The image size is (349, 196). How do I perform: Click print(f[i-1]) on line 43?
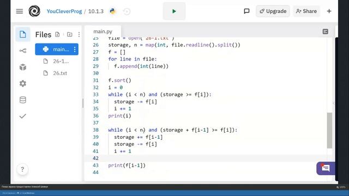[127, 166]
